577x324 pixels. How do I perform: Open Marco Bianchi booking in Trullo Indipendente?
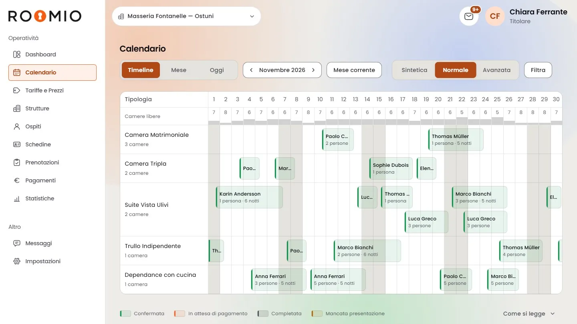coord(367,251)
